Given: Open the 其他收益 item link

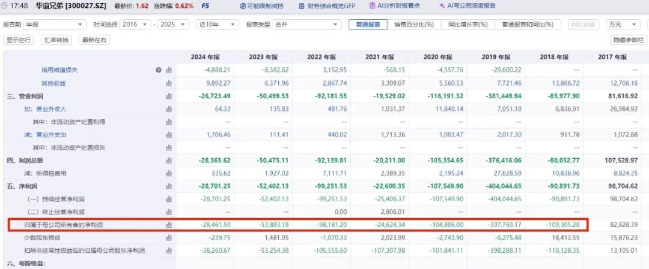Looking at the screenshot, I should pos(53,83).
